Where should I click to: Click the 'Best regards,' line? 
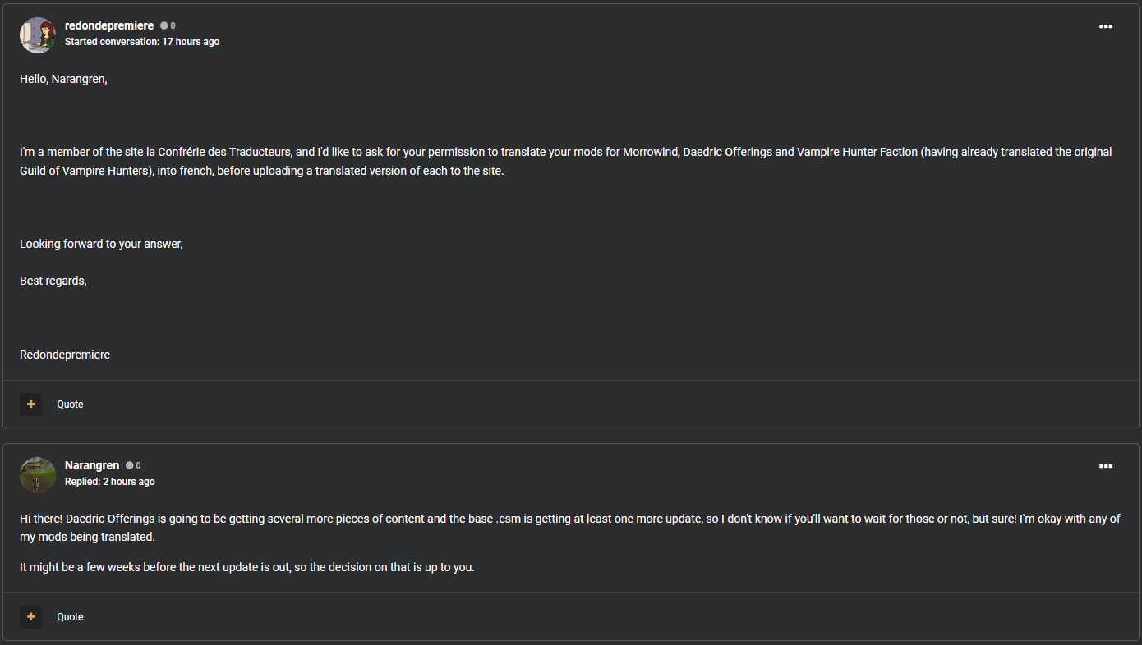click(x=53, y=281)
